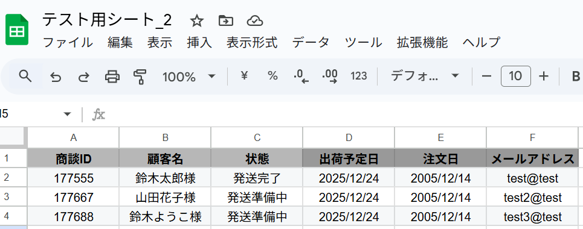Expand the 100% zoom dropdown
This screenshot has width=583, height=229.
[x=189, y=77]
